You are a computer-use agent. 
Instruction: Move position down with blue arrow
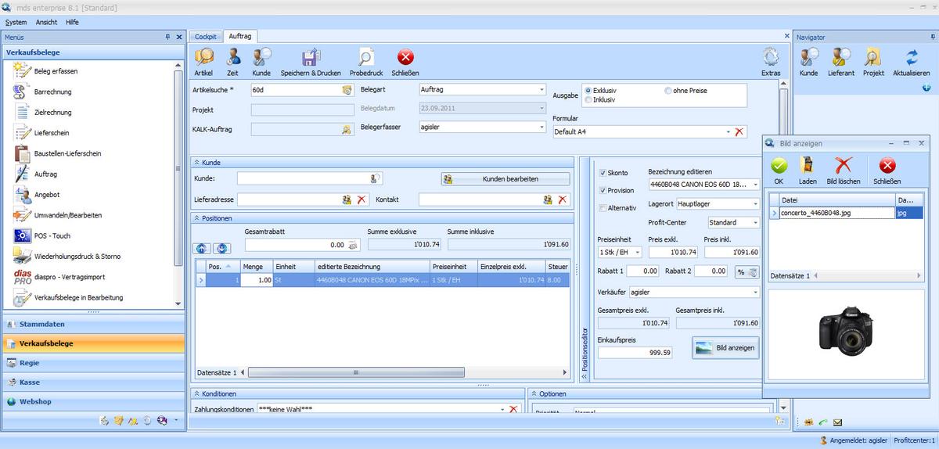(x=222, y=248)
